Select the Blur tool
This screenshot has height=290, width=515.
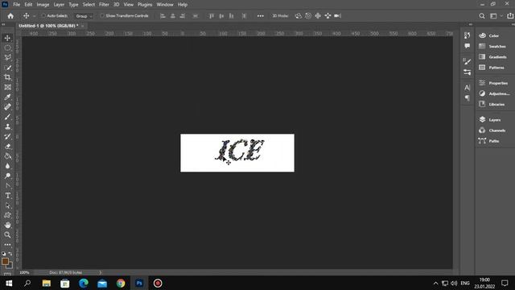pyautogui.click(x=7, y=166)
